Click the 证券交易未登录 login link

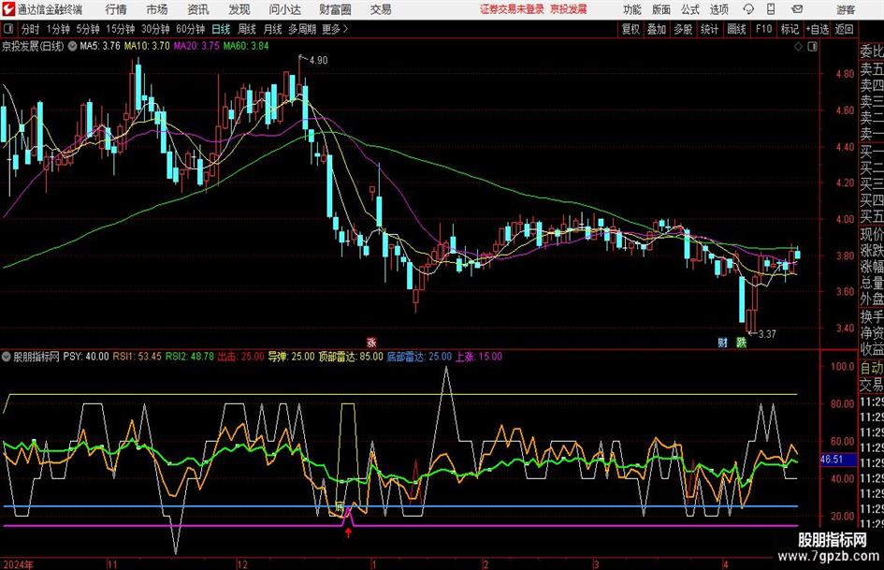click(x=512, y=9)
